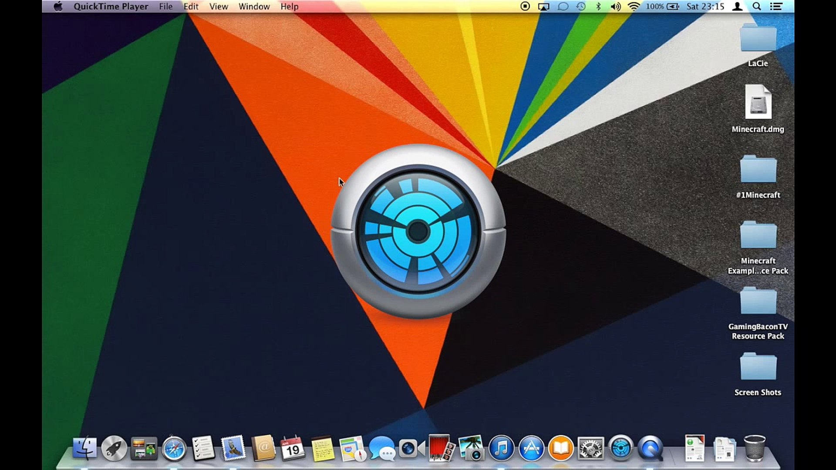Stop the active screen recording
The width and height of the screenshot is (836, 470).
525,7
